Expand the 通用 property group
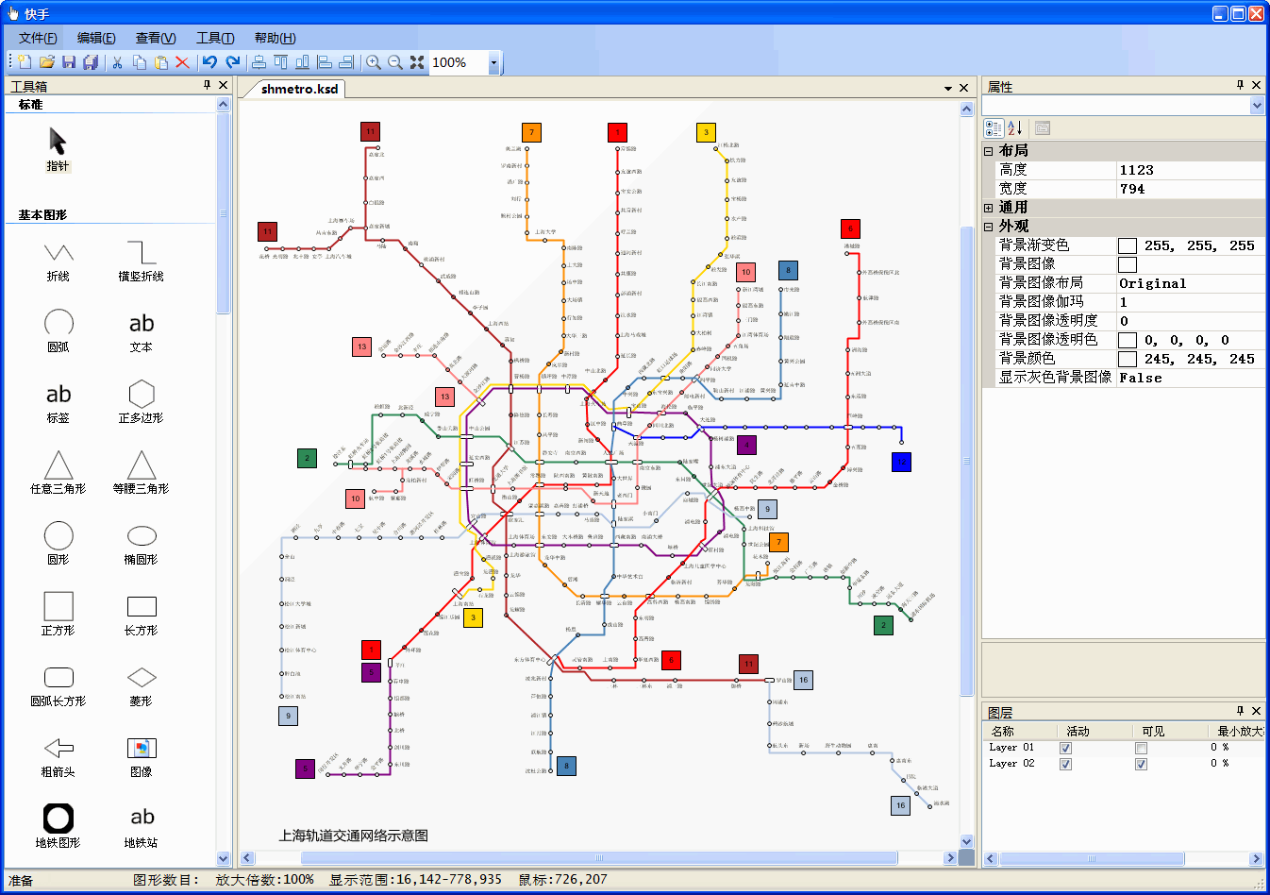 tap(989, 208)
